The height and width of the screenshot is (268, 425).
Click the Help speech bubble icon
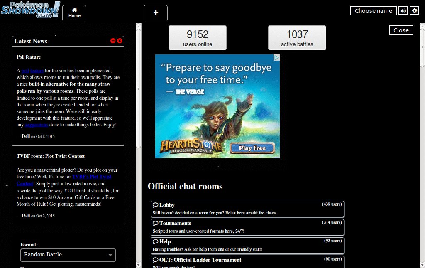click(156, 241)
